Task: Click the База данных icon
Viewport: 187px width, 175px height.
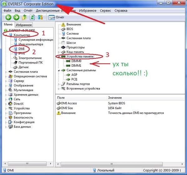Action: (10, 127)
